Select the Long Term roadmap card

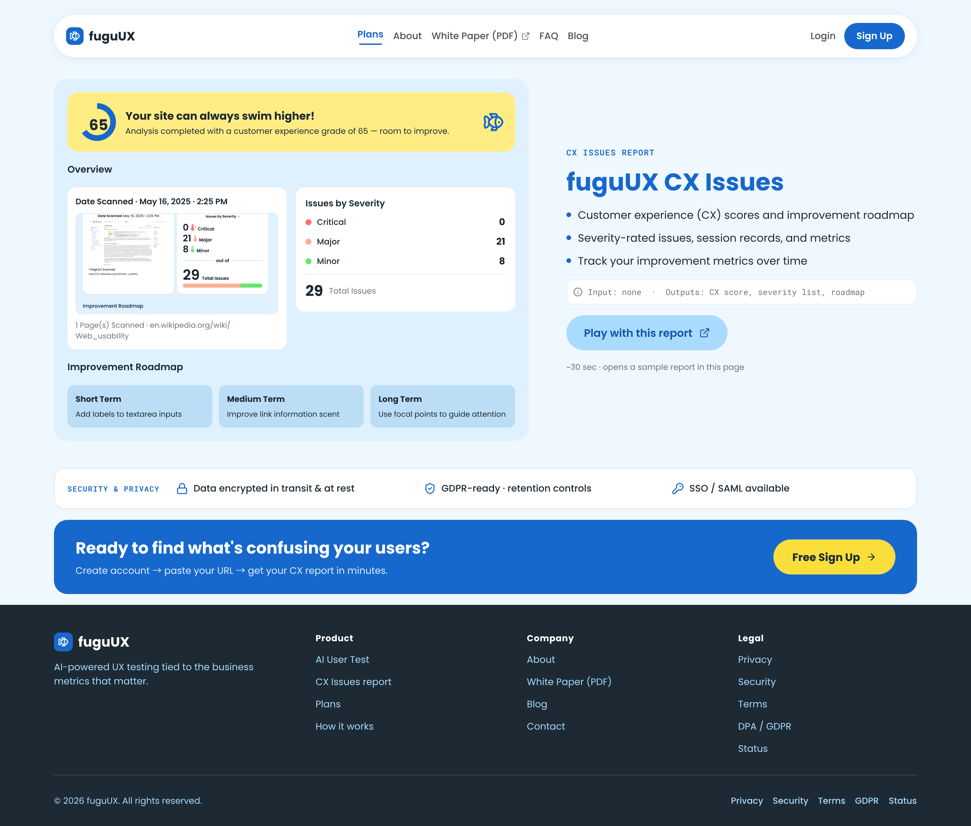pos(442,407)
